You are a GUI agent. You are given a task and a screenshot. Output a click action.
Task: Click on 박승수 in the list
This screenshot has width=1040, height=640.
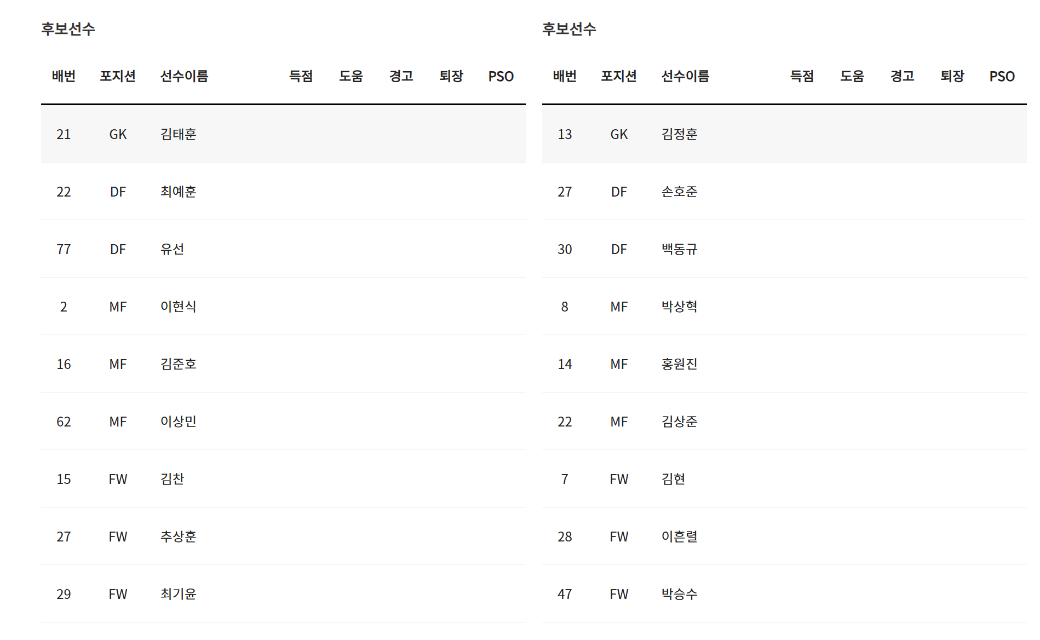coord(679,594)
